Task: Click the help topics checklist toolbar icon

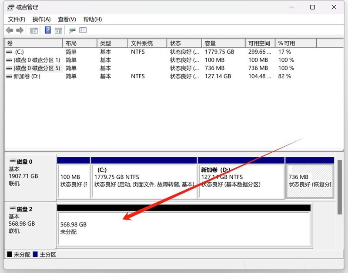Action: (83, 30)
